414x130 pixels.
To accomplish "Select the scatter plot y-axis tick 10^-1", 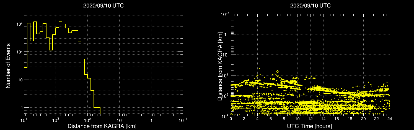I will tap(225, 14).
